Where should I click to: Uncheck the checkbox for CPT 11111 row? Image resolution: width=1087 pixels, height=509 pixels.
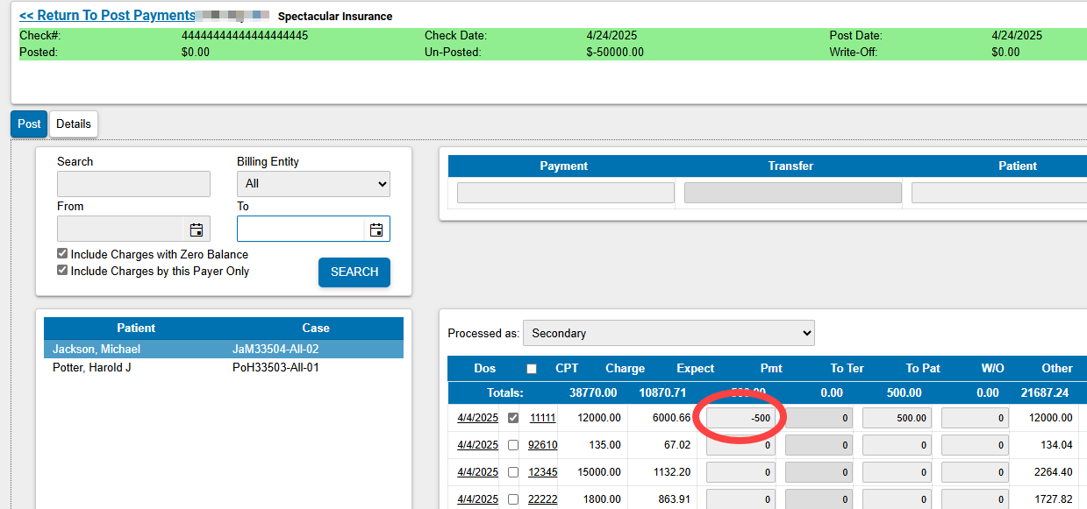pyautogui.click(x=513, y=418)
